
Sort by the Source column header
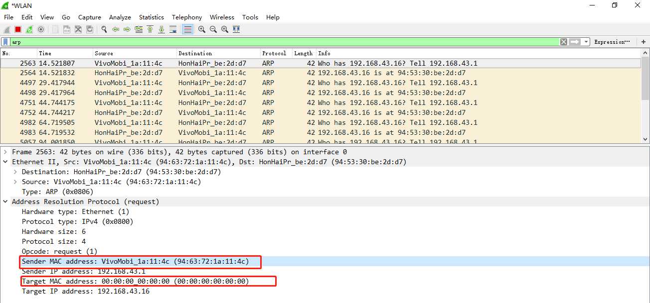pos(135,53)
